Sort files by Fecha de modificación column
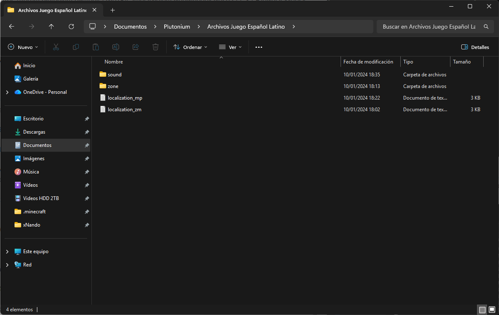The image size is (499, 315). pos(368,62)
